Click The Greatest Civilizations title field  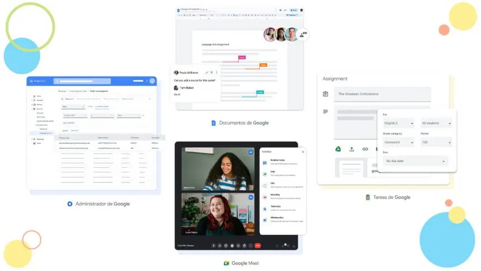382,94
